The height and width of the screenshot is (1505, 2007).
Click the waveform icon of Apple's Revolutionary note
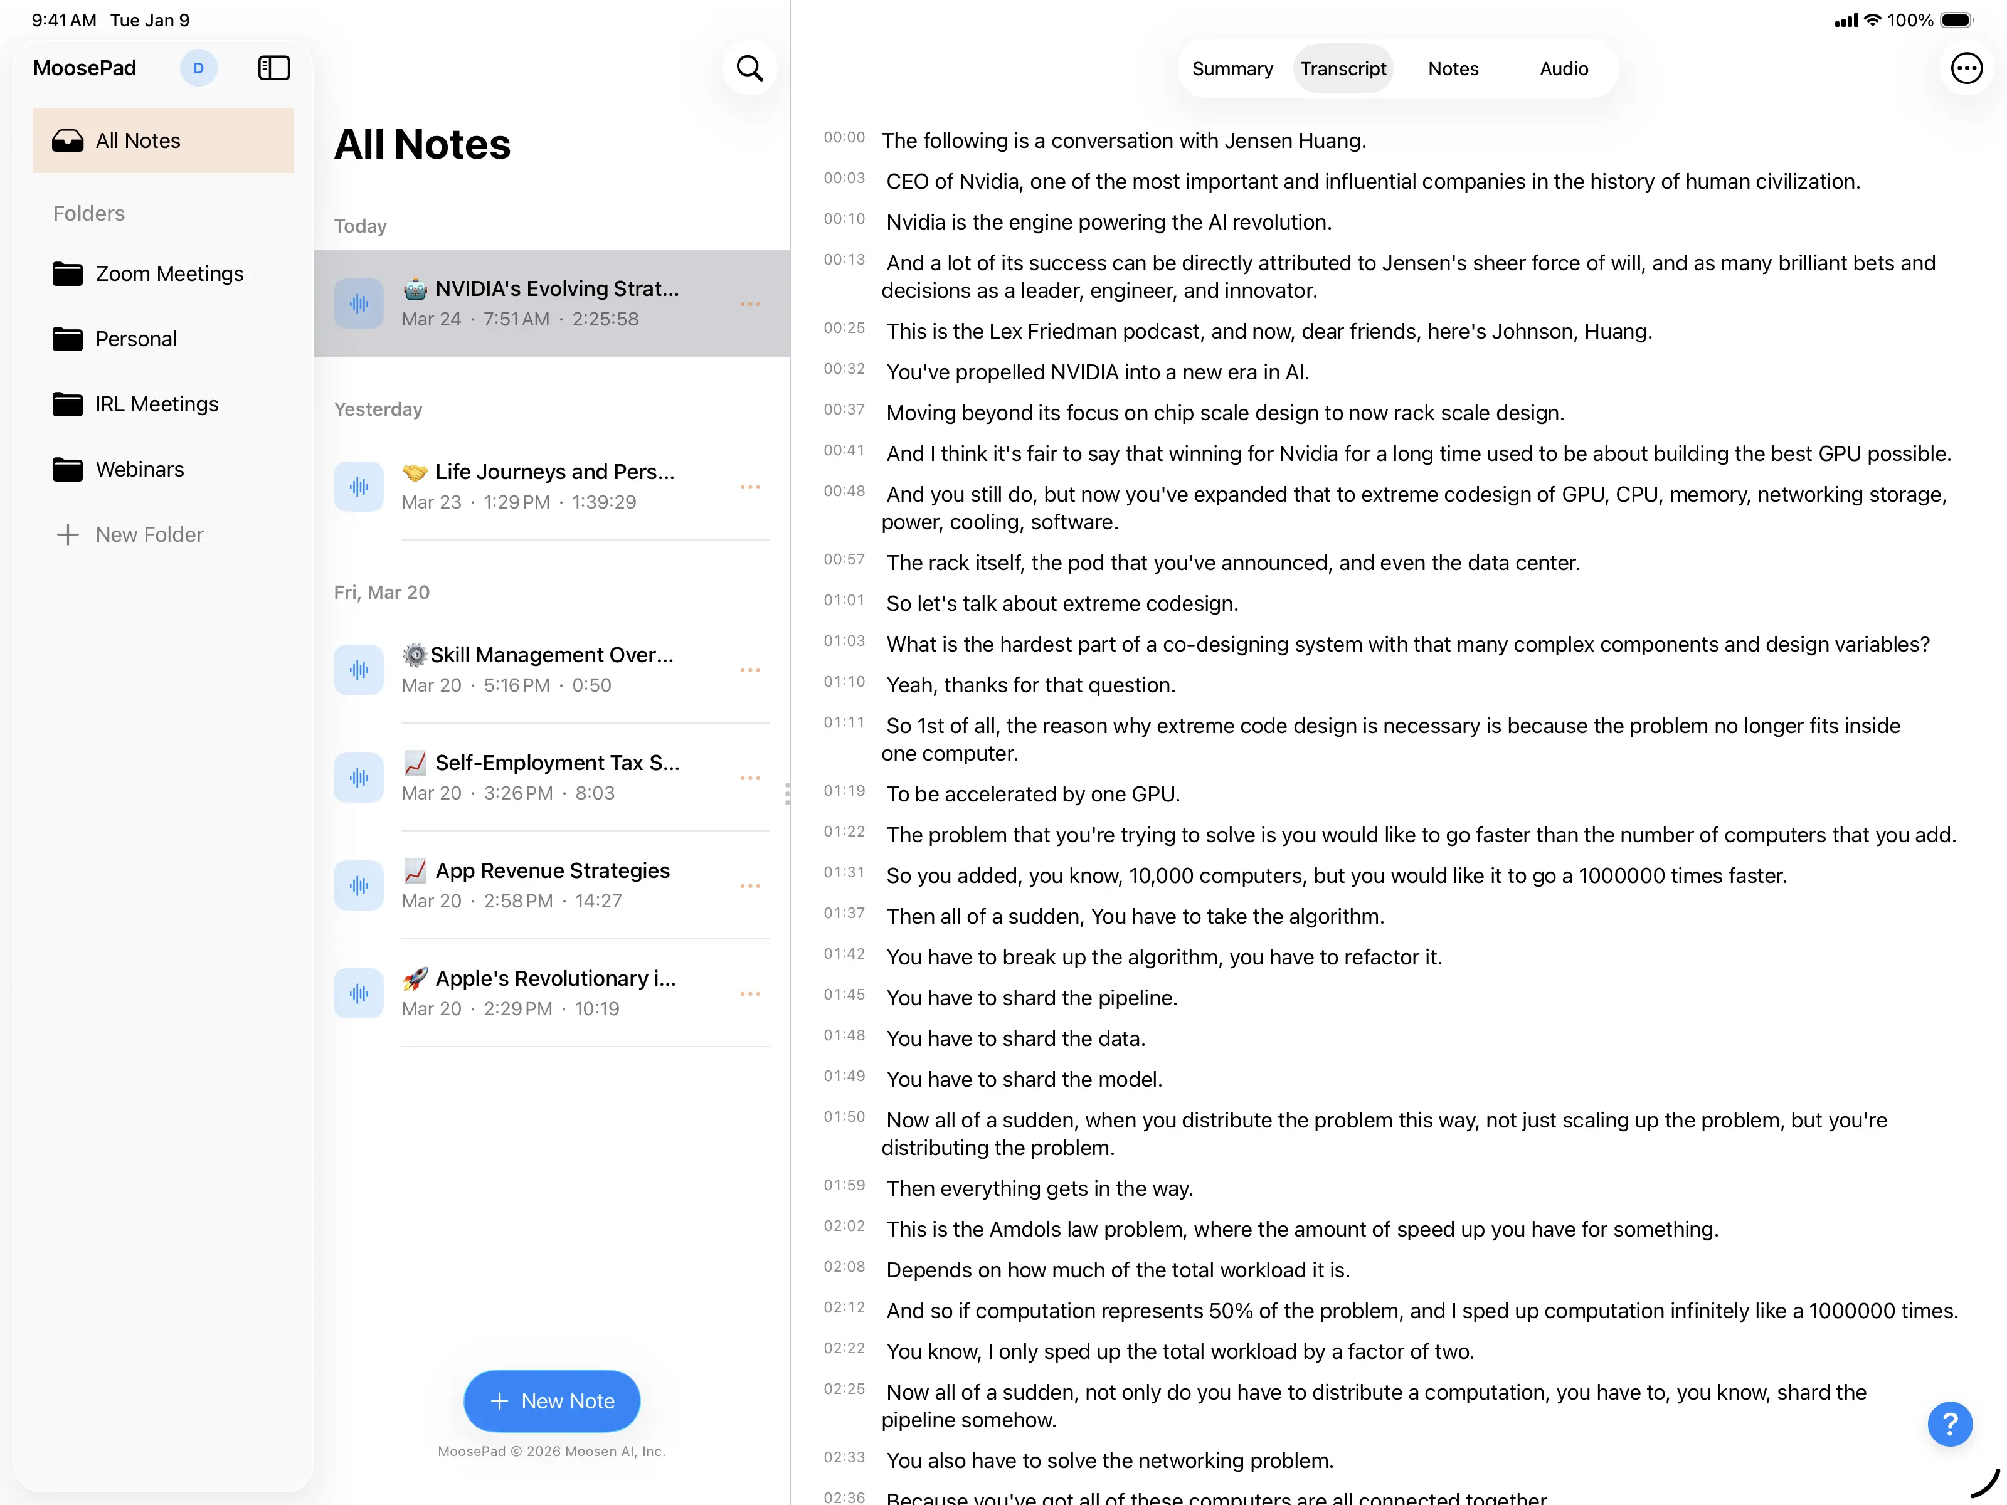tap(358, 993)
